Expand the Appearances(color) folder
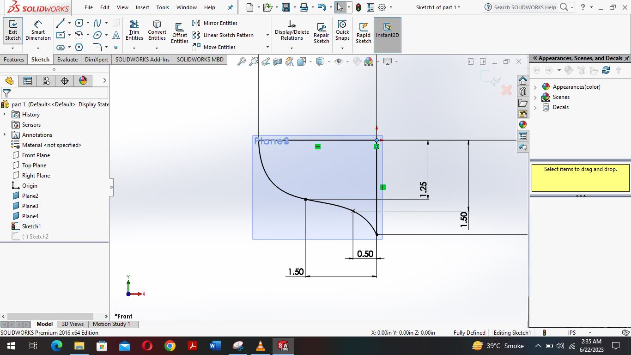Screen dimensions: 631x355 [535, 87]
